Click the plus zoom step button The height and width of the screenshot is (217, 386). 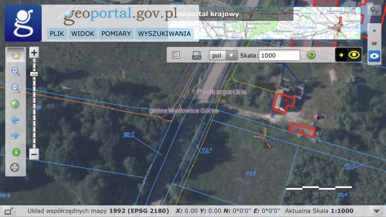34,53
